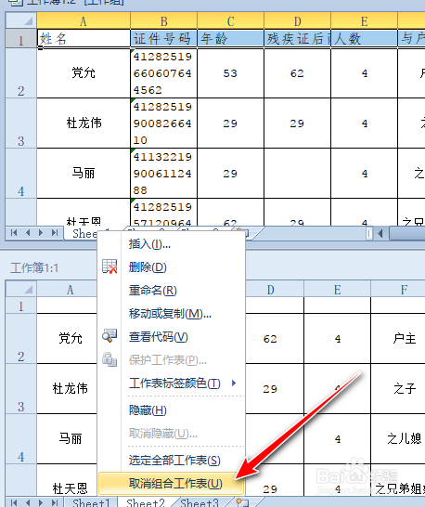425x507 pixels.
Task: Click name cell 杜龙伟 in upper window
Action: 84,123
